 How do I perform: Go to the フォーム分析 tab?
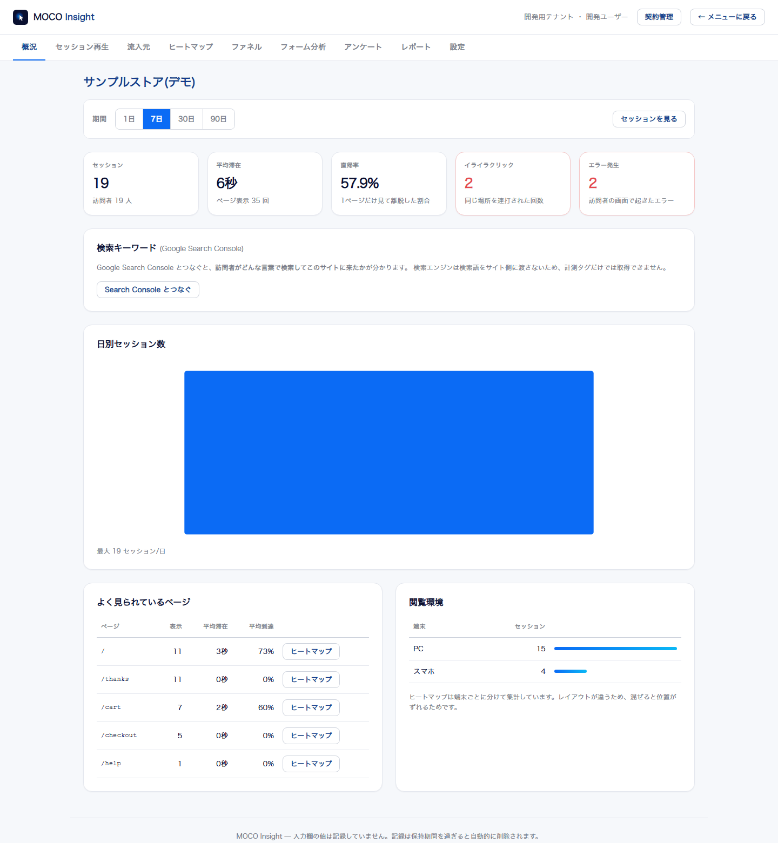tap(303, 47)
